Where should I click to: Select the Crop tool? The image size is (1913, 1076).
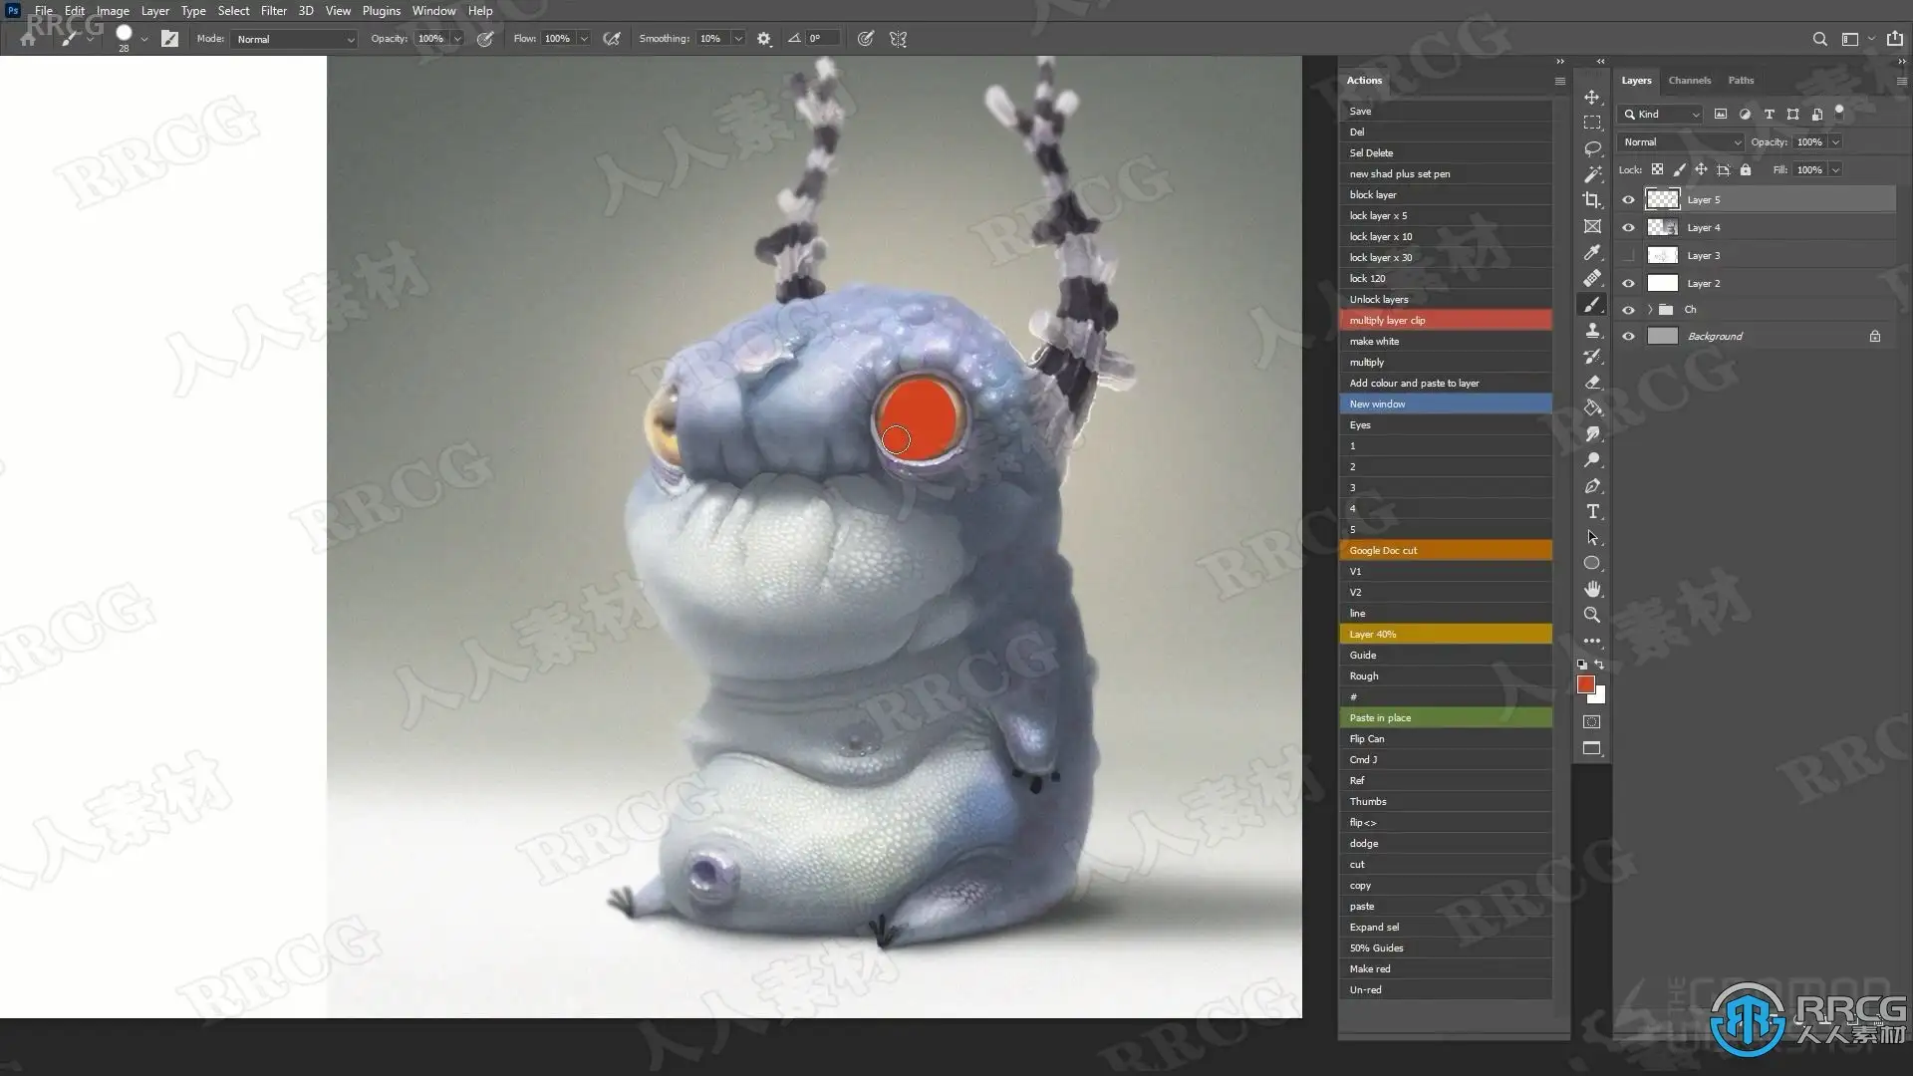1592,200
